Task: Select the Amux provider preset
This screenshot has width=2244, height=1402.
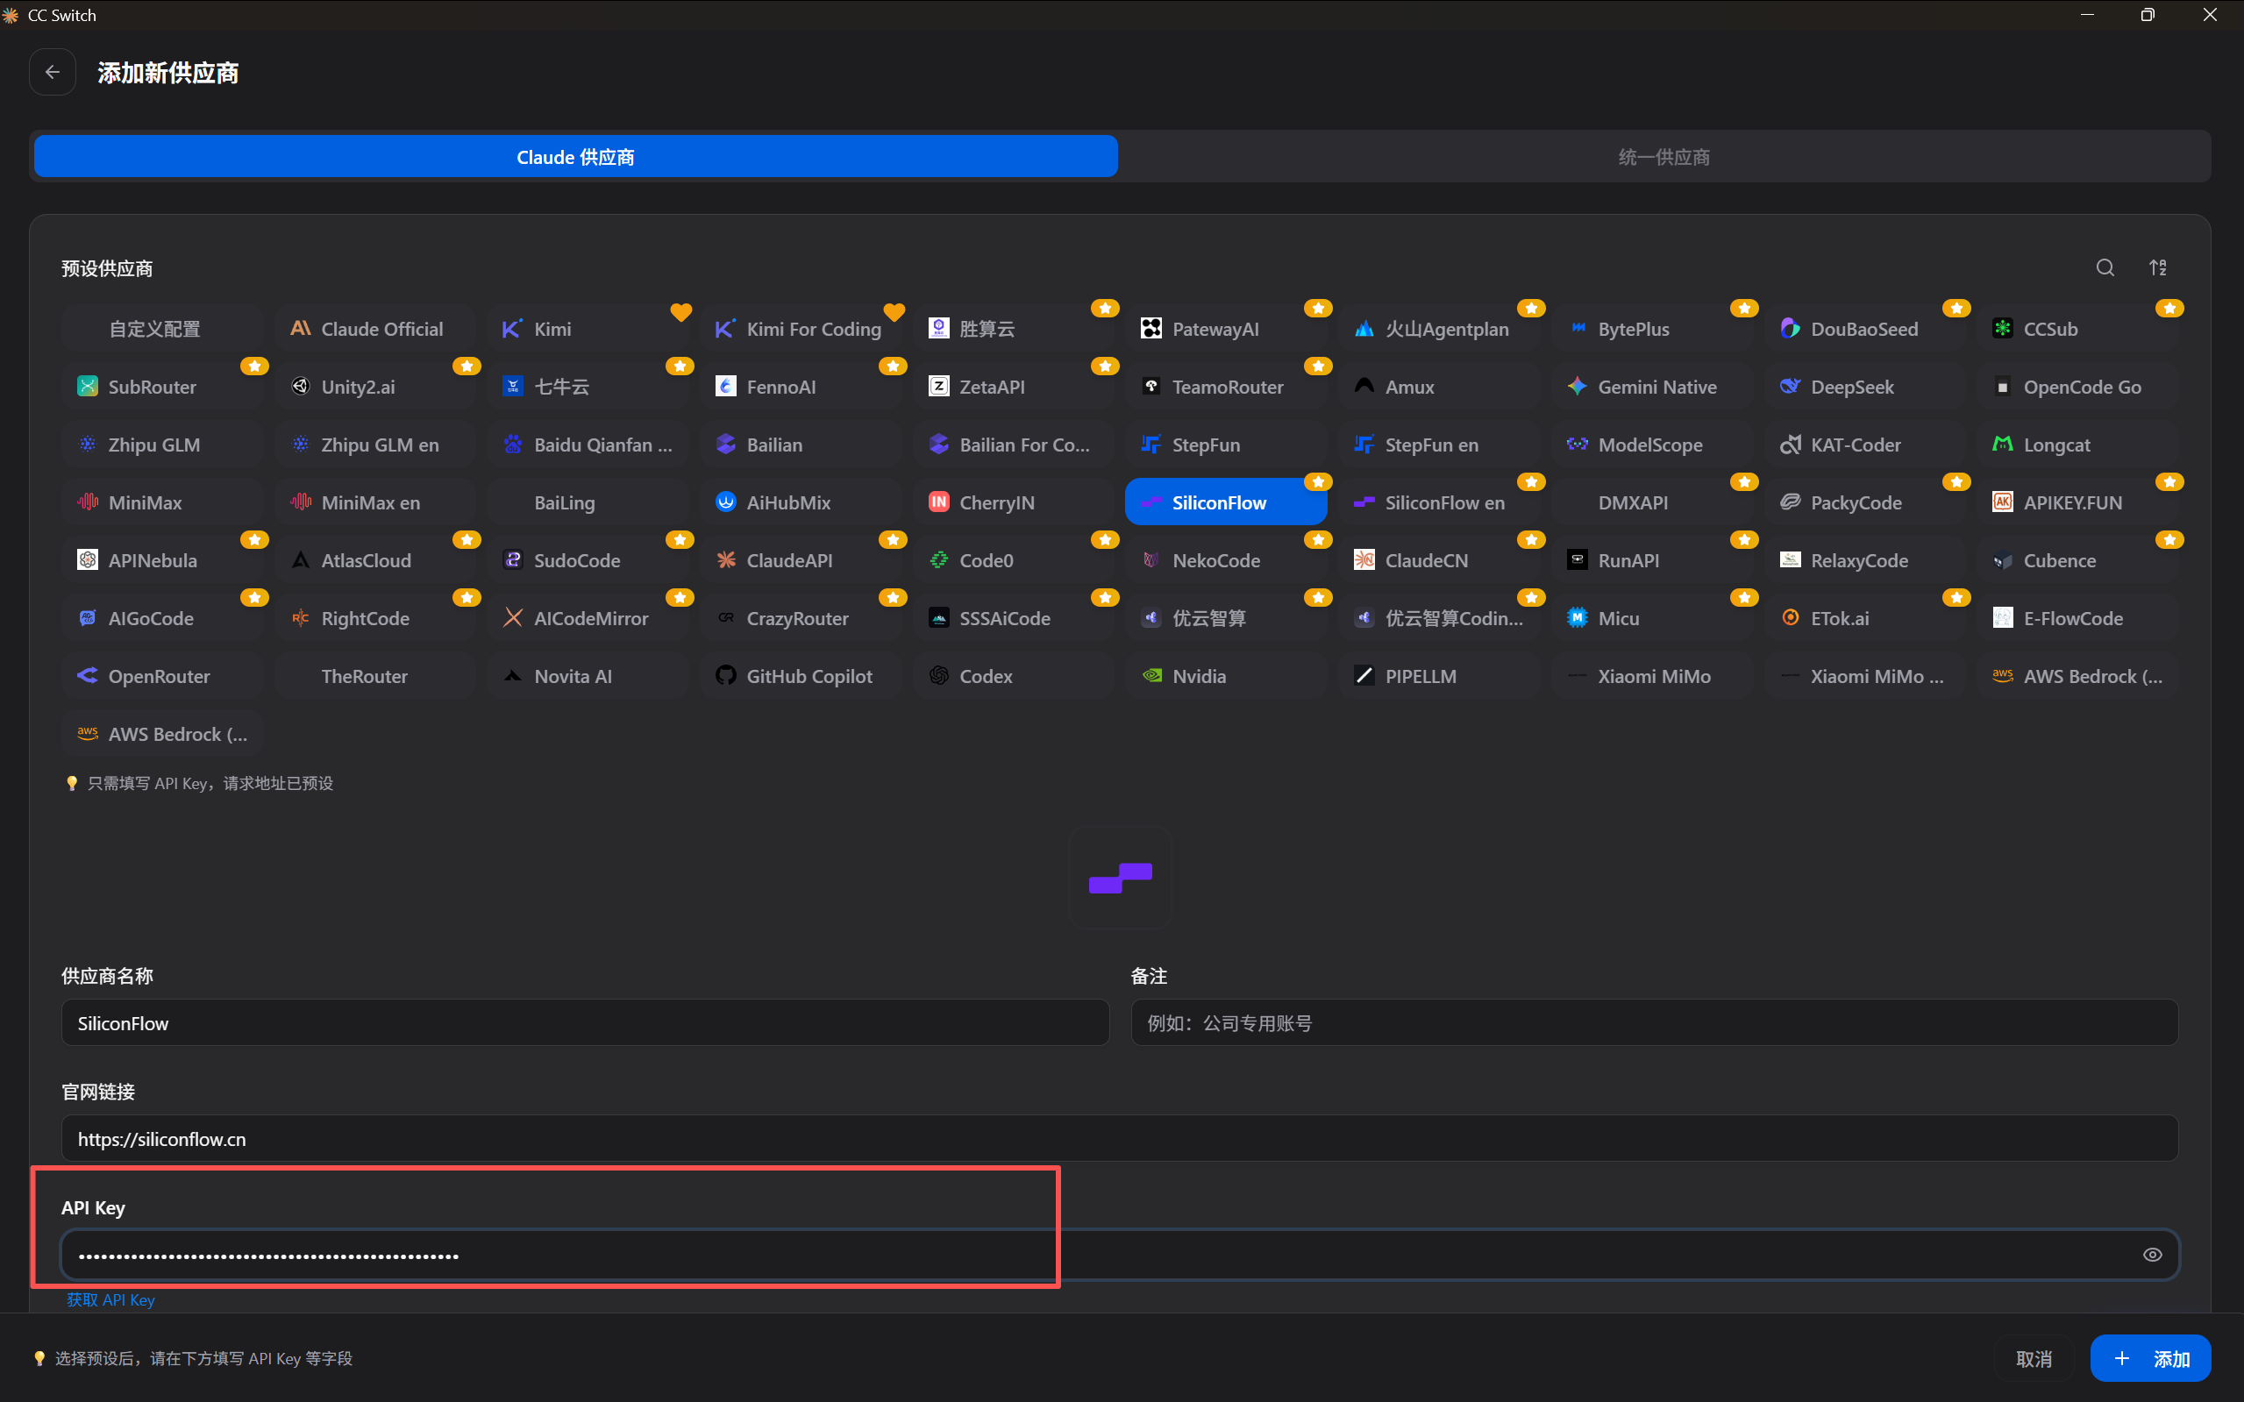Action: [x=1439, y=387]
